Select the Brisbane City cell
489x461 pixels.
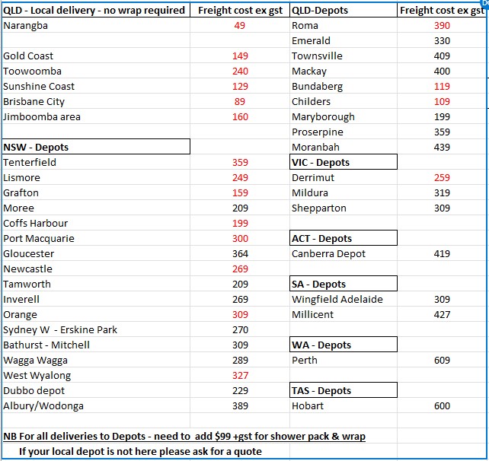[x=96, y=101]
